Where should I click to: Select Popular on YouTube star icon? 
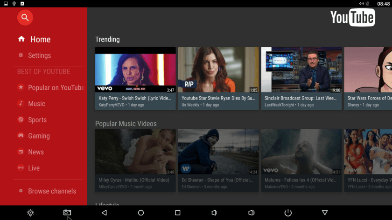[x=21, y=87]
